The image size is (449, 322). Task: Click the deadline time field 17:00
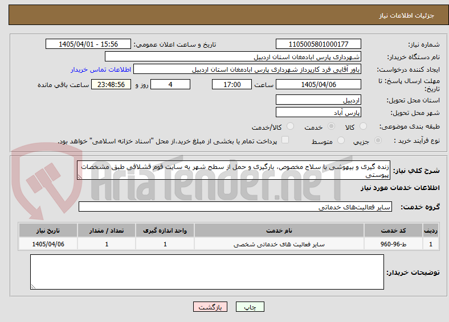click(232, 84)
